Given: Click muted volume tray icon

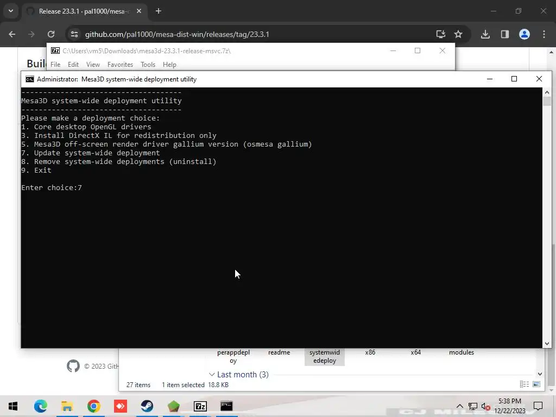Looking at the screenshot, I should [486, 406].
